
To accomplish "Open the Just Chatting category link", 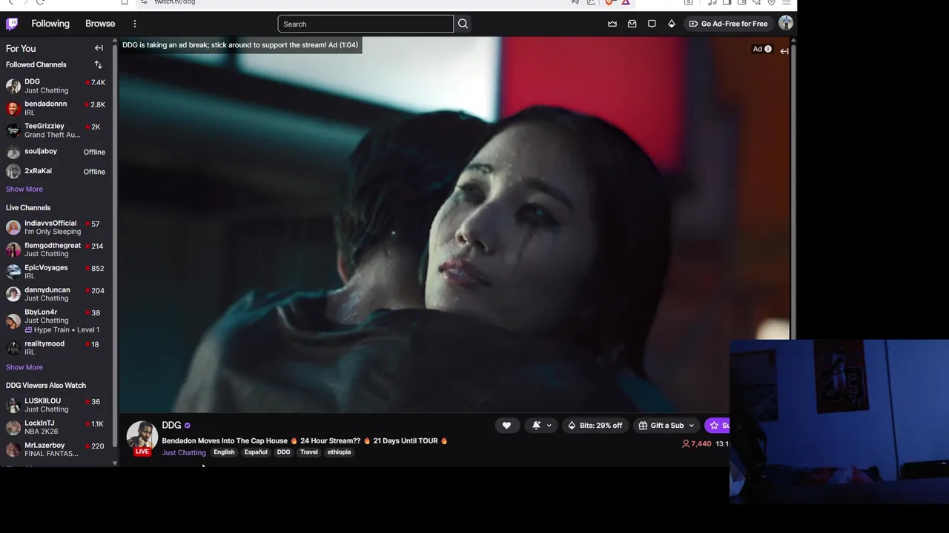I will (x=184, y=452).
